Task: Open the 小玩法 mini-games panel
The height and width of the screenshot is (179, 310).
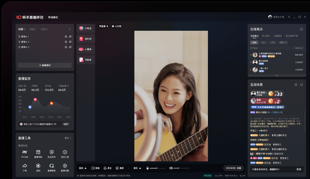Action: pos(86,28)
